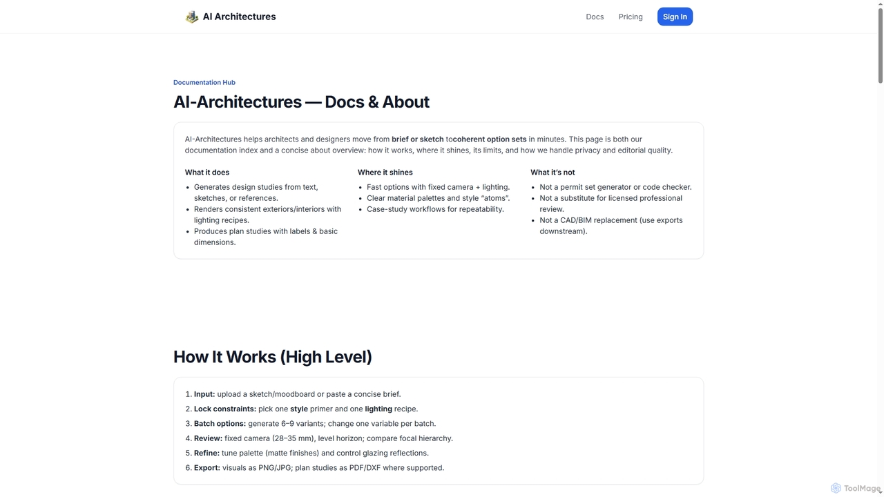Open the AI Architectures home link text
The image size is (884, 497).
pyautogui.click(x=239, y=17)
